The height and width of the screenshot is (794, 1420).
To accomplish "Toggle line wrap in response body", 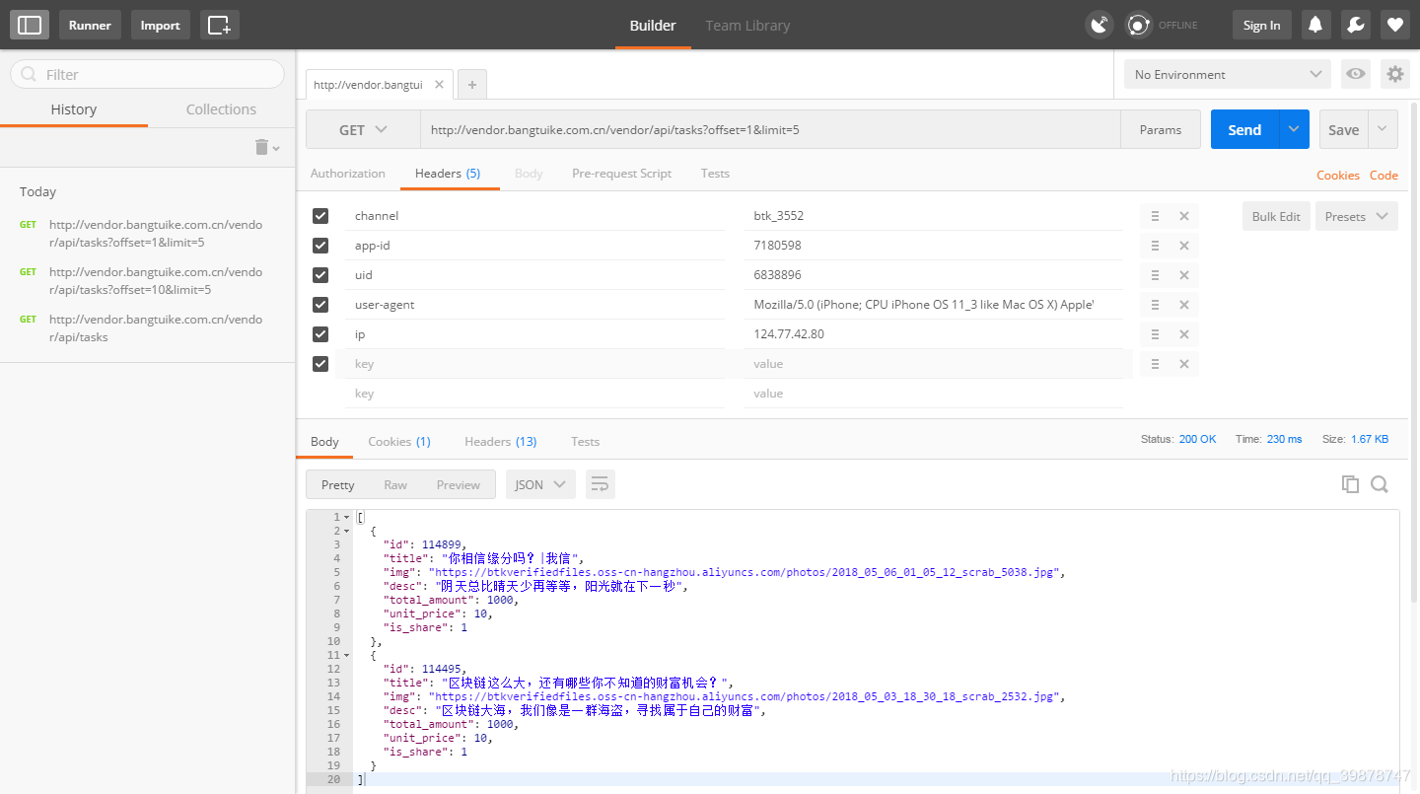I will tap(600, 484).
